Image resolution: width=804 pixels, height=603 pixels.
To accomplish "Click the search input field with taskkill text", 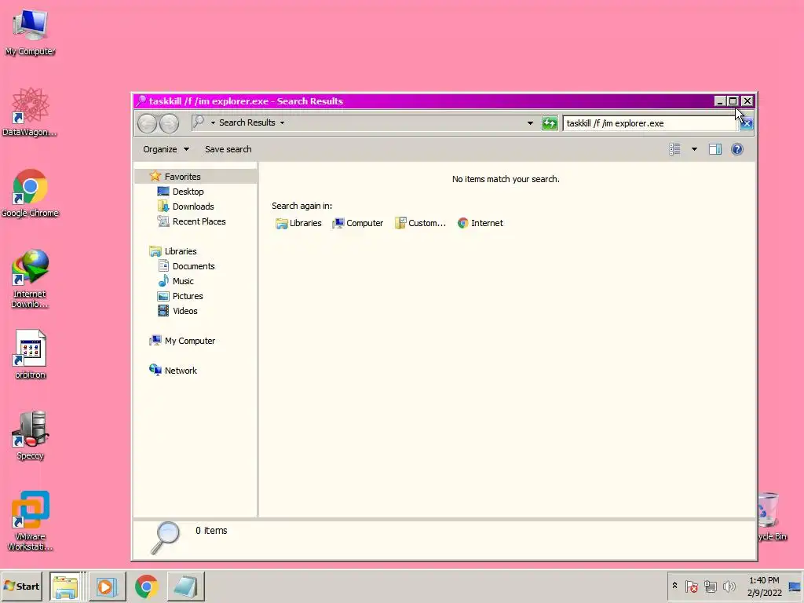I will click(650, 123).
